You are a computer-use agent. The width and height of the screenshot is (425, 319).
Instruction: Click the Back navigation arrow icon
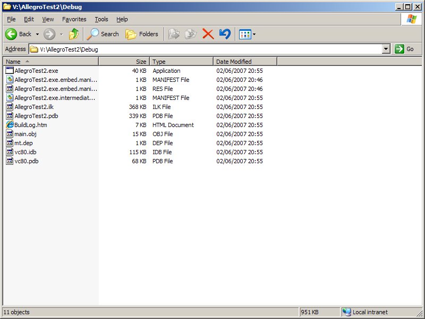(12, 34)
